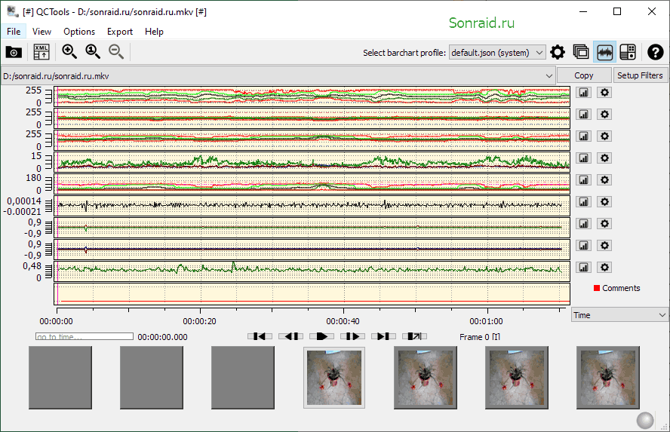
Task: Click gear icon of first 0,9 graph
Action: (604, 223)
